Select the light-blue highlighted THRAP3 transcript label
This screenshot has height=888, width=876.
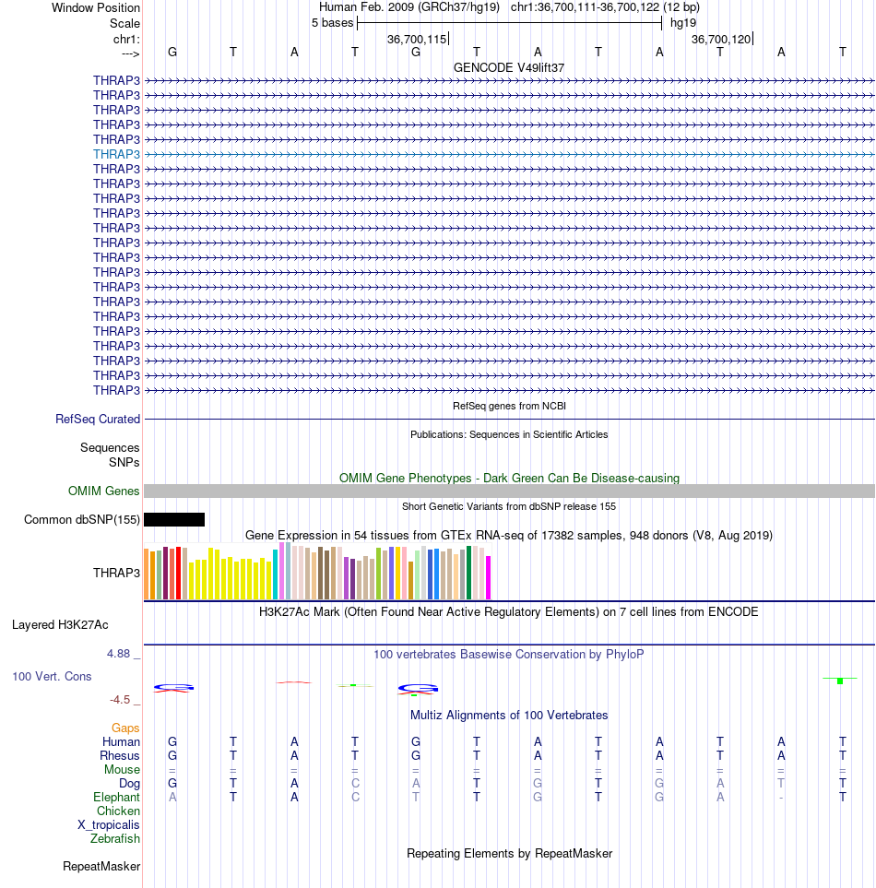click(116, 154)
